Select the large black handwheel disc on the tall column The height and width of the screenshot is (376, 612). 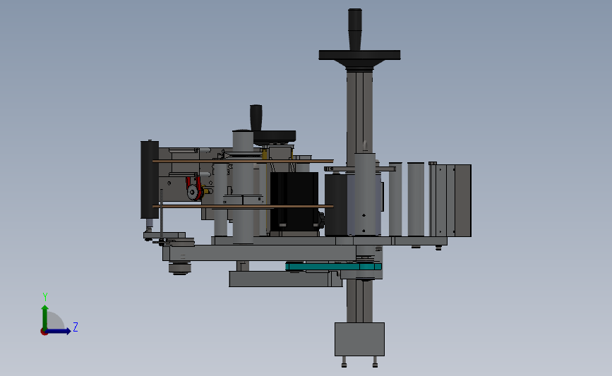pos(359,55)
